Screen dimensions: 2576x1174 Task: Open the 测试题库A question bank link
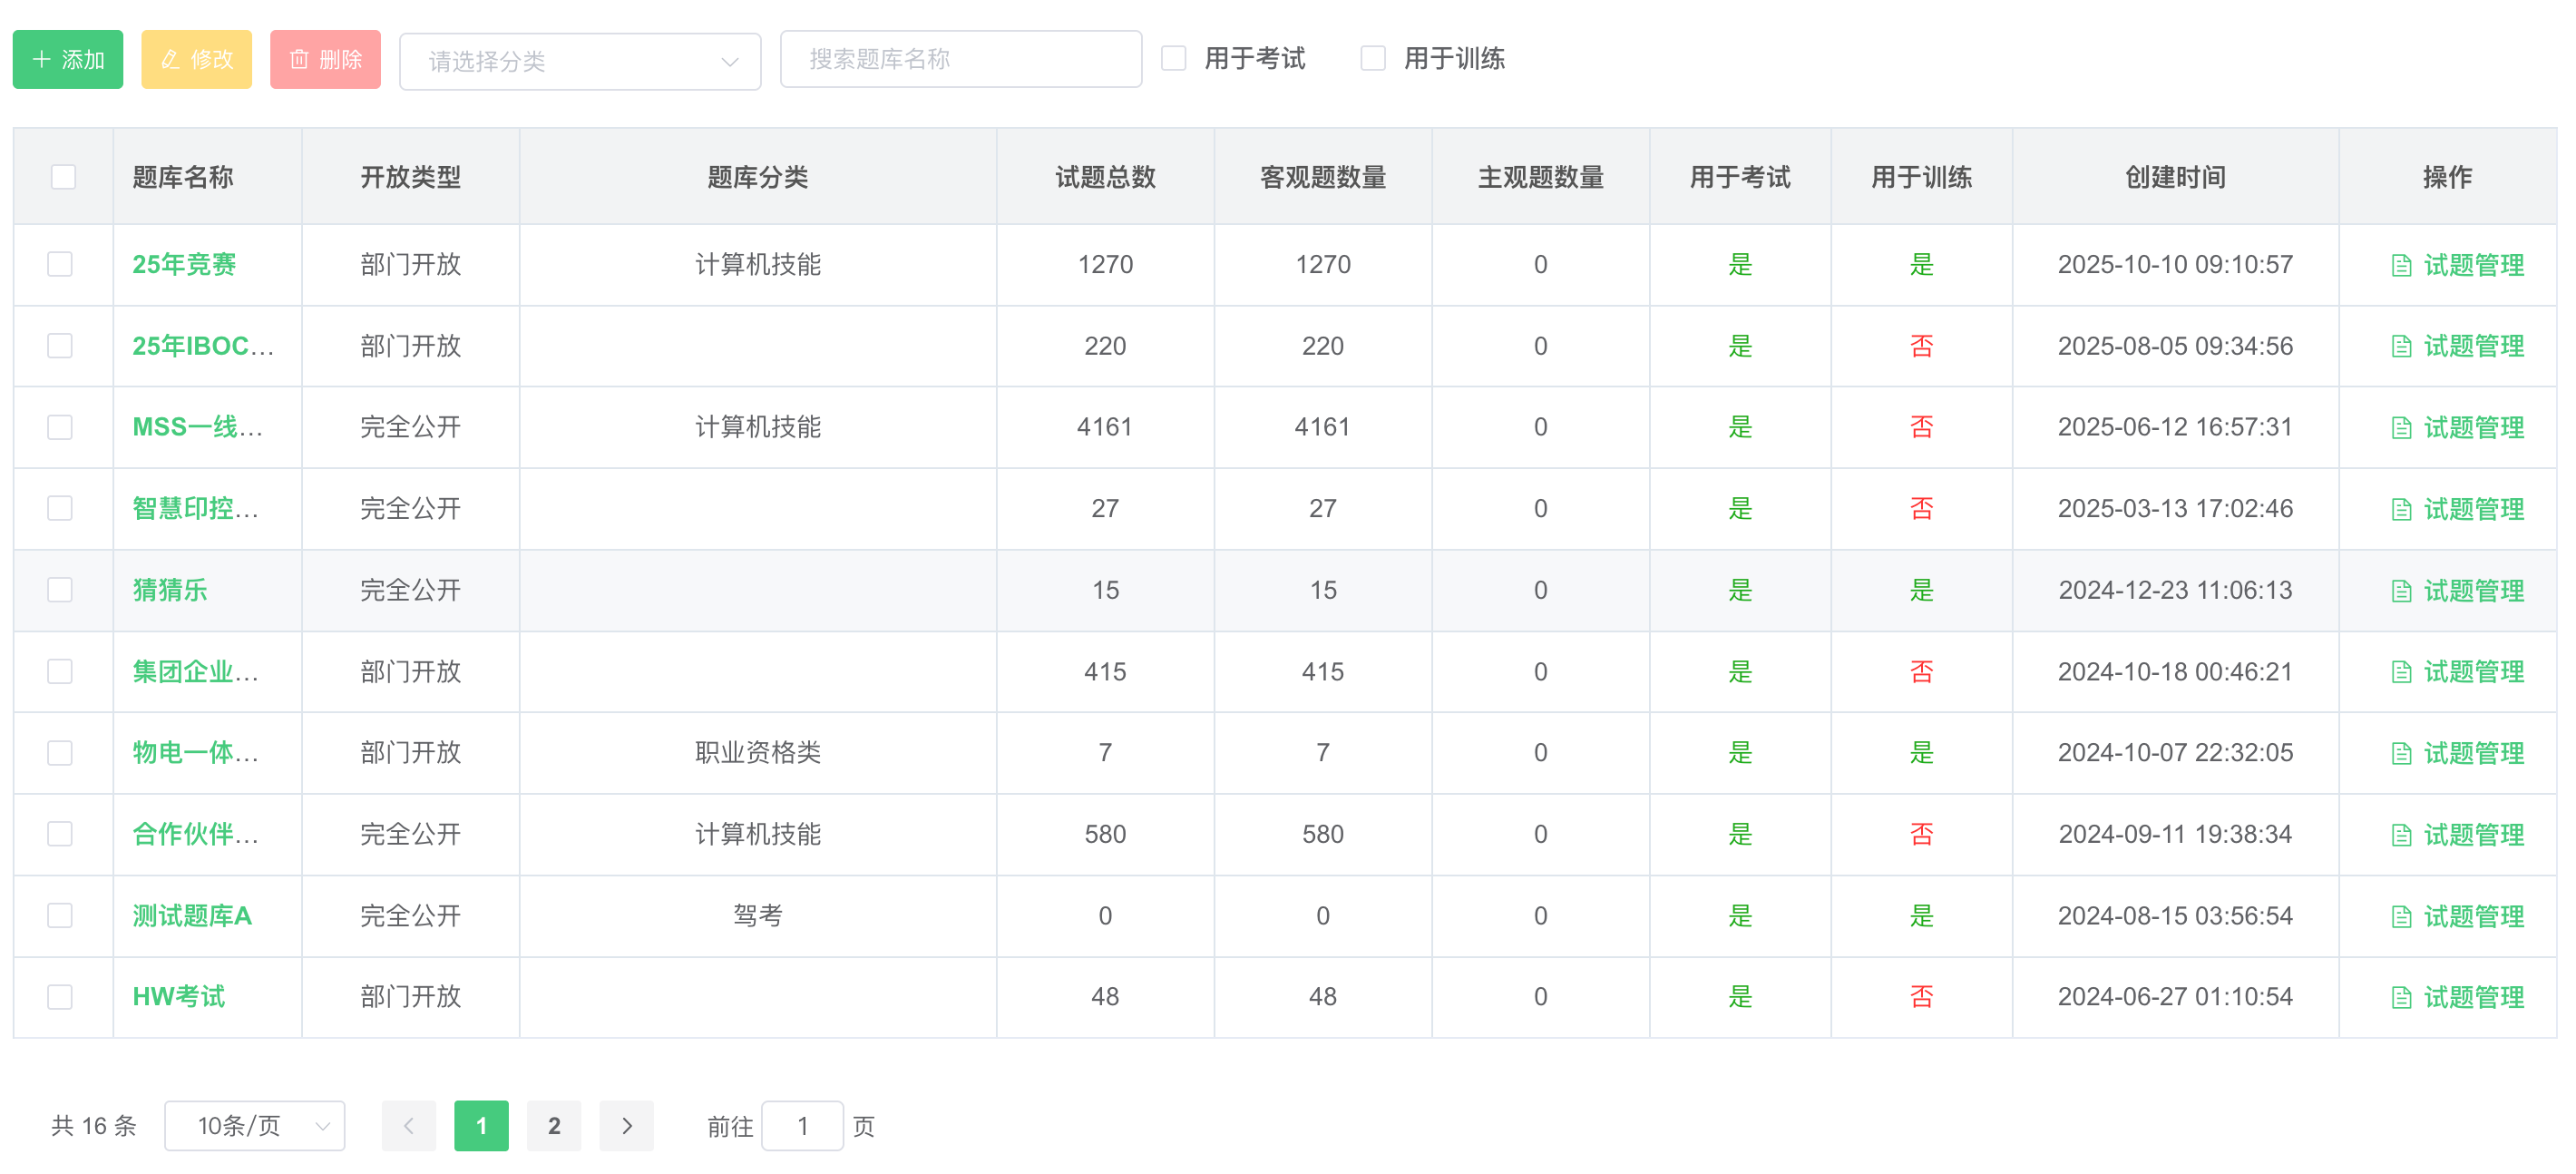click(192, 915)
